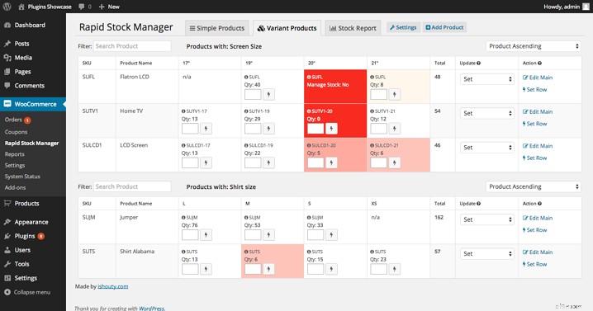Switch to Simple Products tab

tap(217, 28)
